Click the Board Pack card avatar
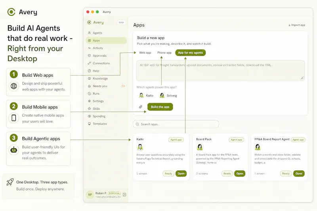The height and width of the screenshot is (211, 317). (200, 147)
